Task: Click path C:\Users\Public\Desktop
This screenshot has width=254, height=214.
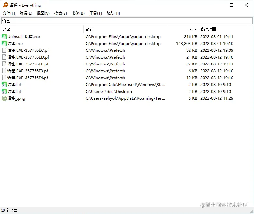Action: coord(109,92)
